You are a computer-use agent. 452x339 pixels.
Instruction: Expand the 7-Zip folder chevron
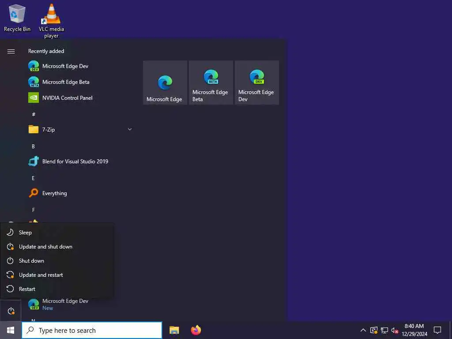click(130, 129)
